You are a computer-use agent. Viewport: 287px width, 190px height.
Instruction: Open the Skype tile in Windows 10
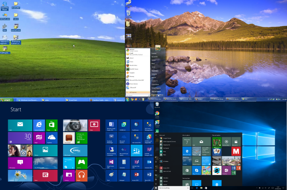(197, 170)
